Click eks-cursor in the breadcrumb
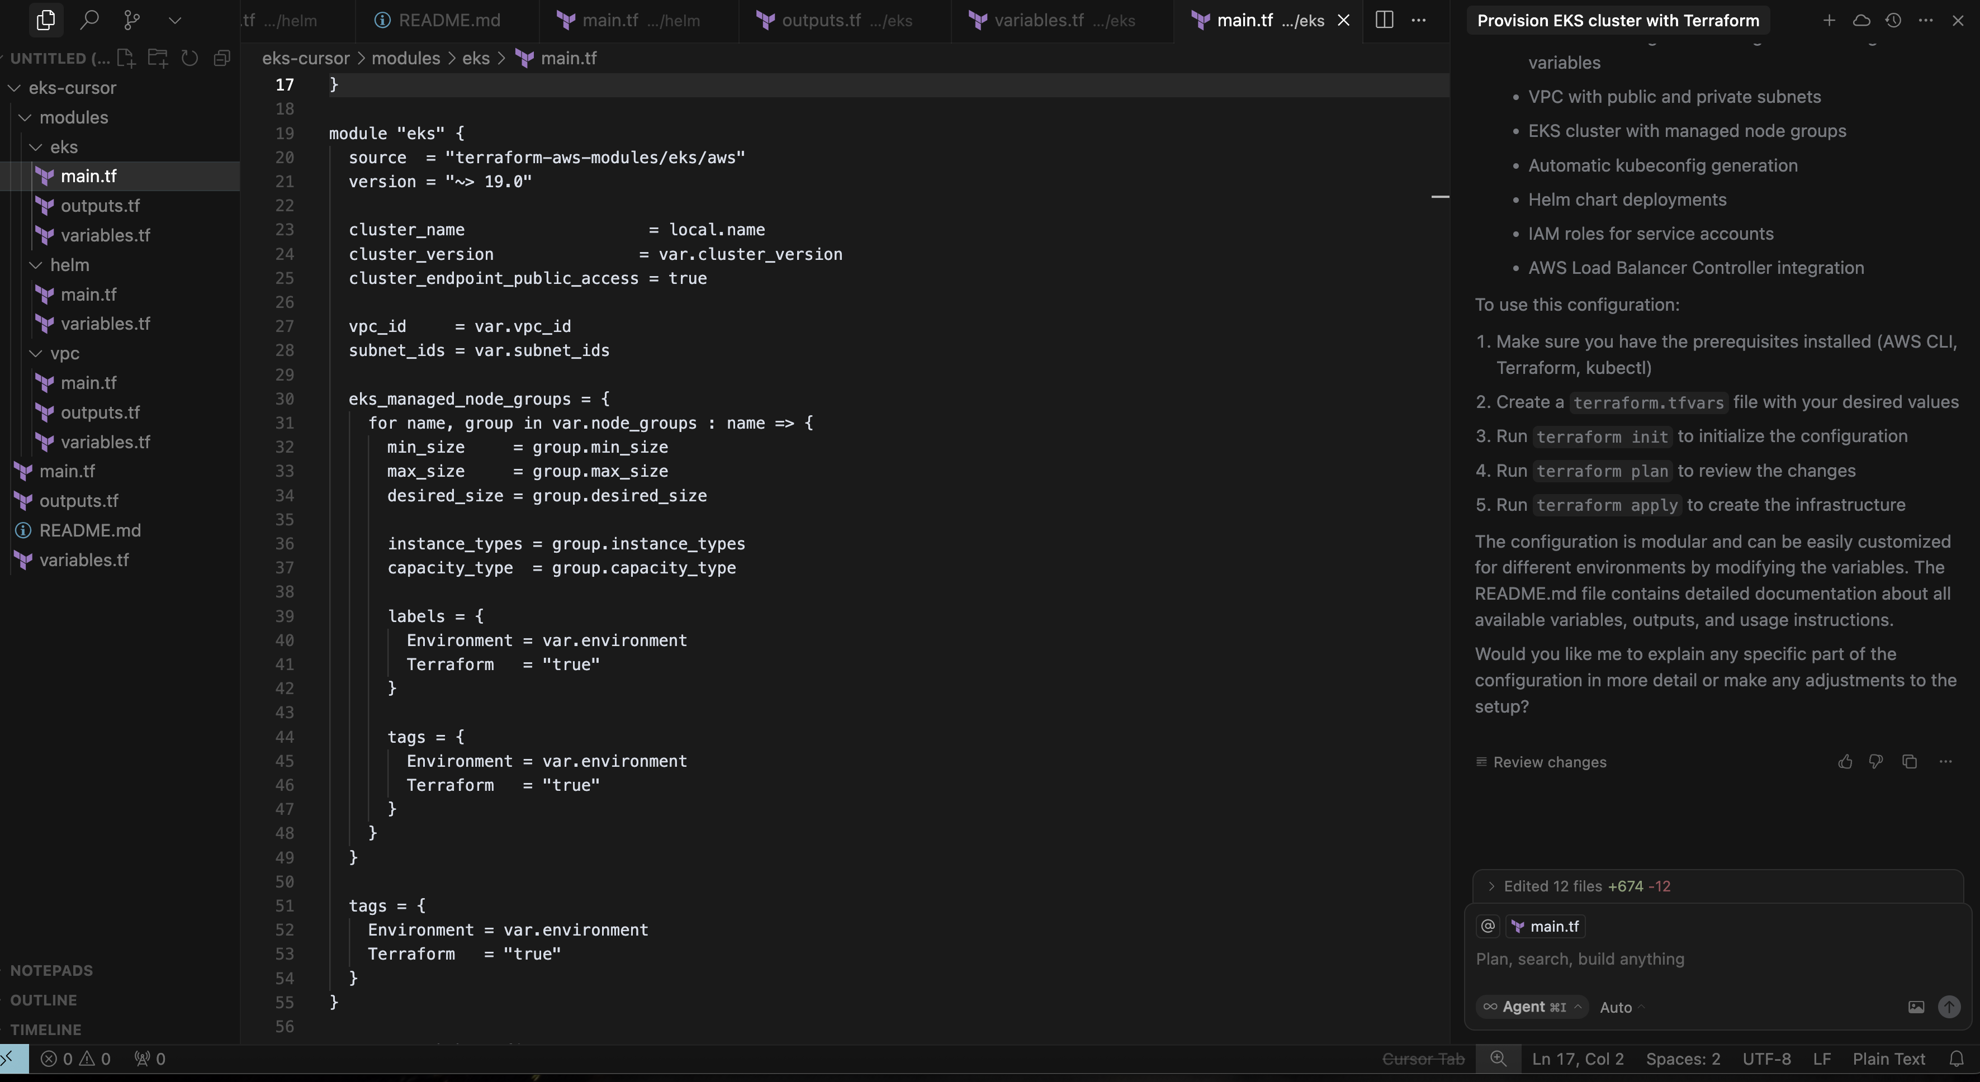 [306, 58]
